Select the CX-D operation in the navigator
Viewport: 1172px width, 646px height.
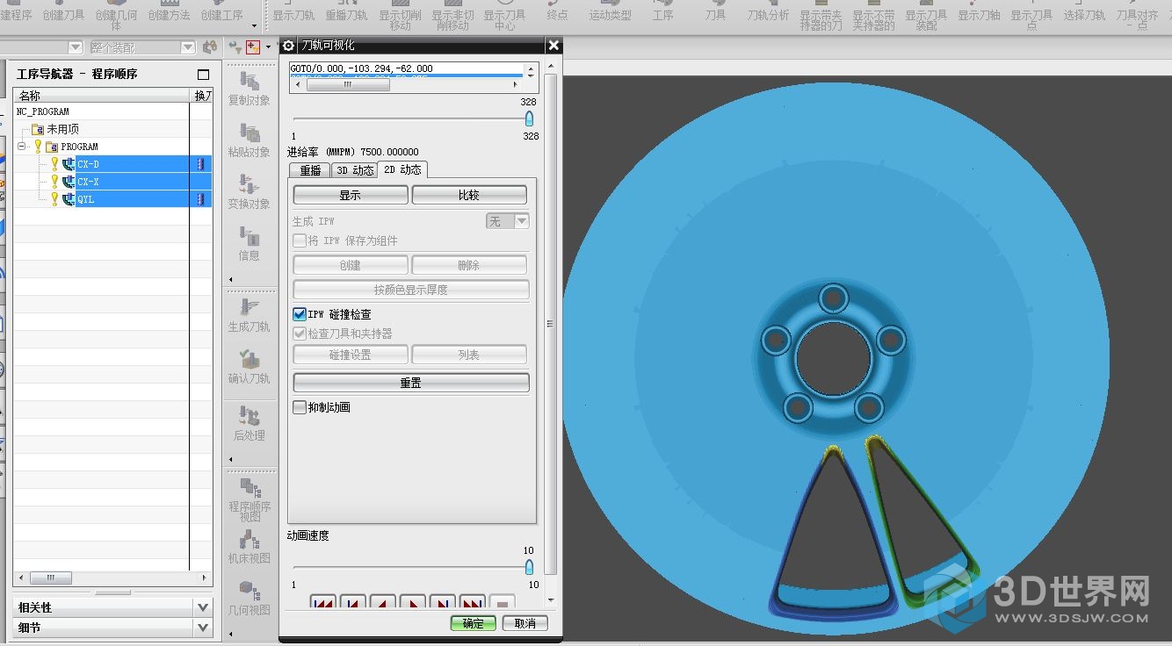[88, 164]
